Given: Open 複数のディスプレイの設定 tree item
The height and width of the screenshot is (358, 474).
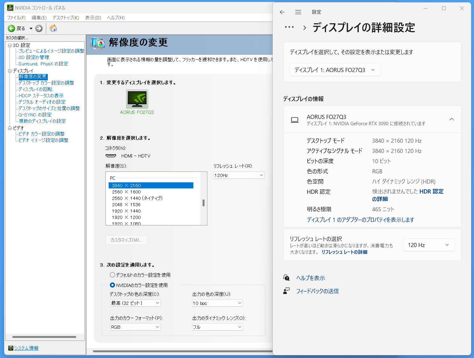Looking at the screenshot, I should (x=42, y=121).
